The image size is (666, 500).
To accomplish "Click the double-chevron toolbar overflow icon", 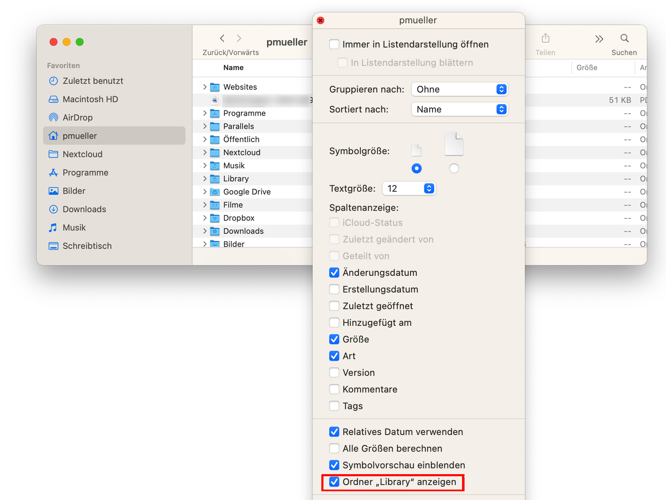I will tap(599, 39).
